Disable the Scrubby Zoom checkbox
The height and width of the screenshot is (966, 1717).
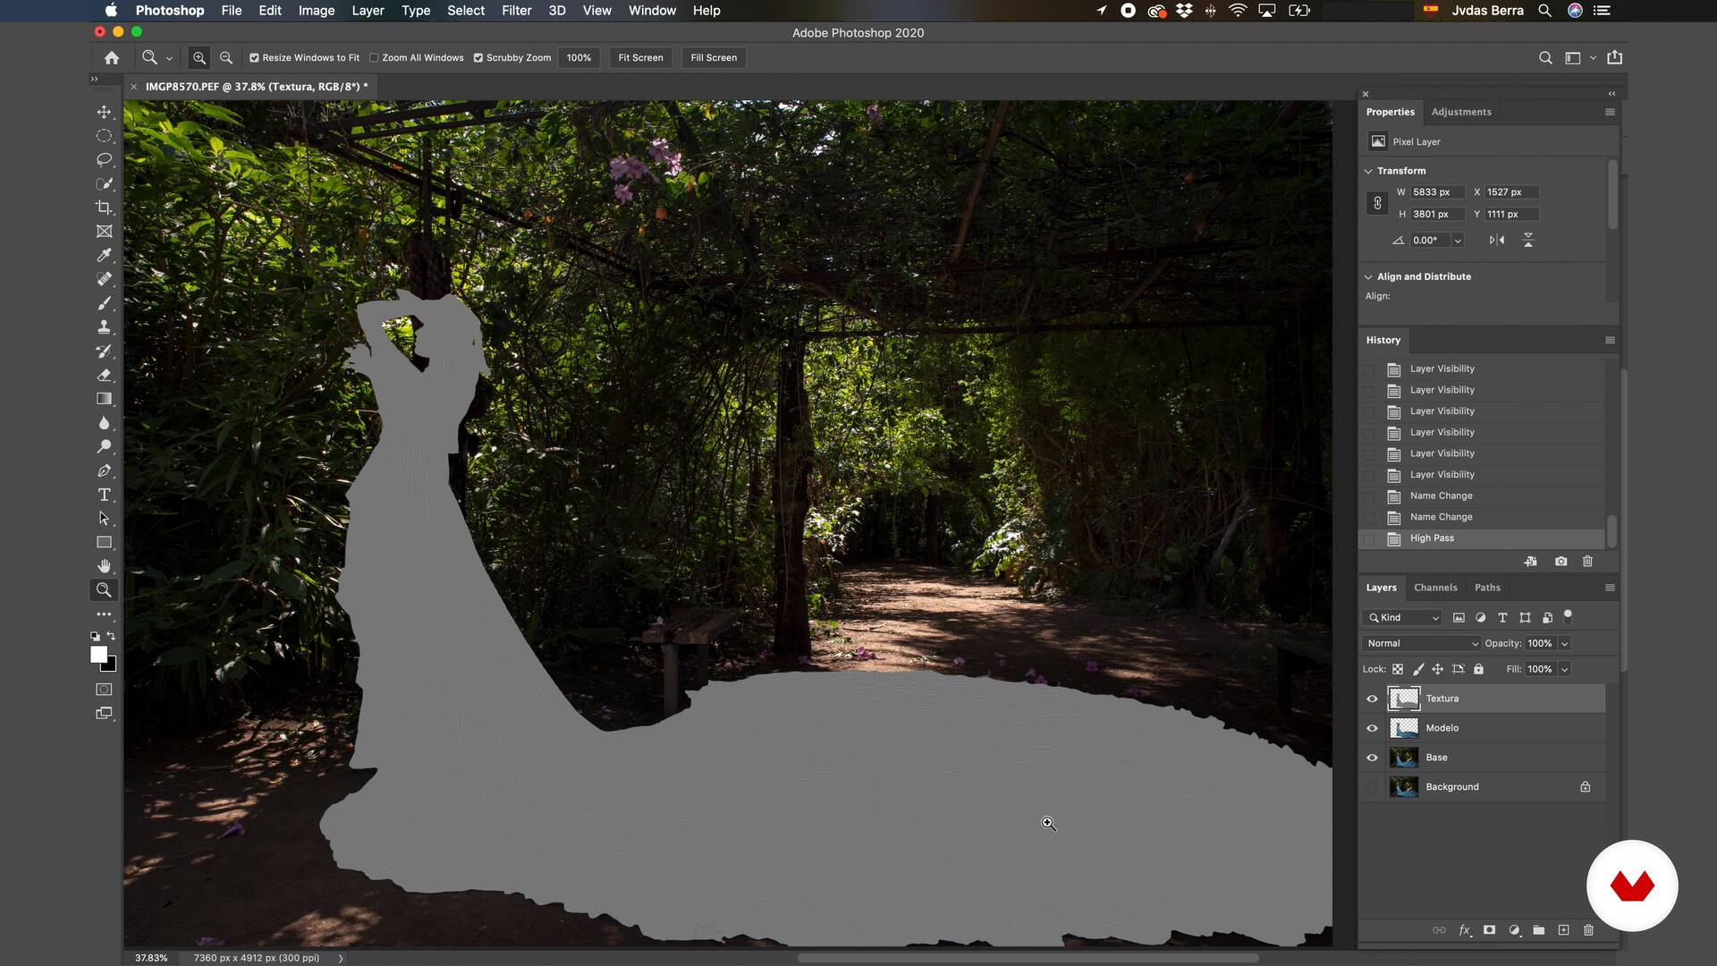tap(478, 58)
